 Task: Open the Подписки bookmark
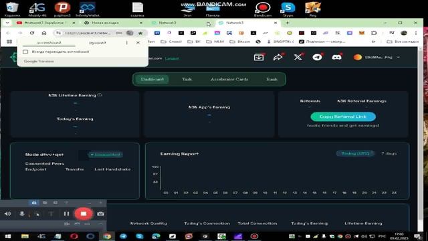322,42
